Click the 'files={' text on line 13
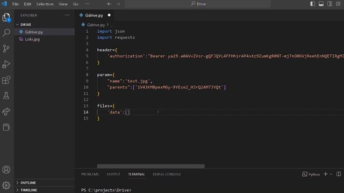344x193 pixels. (x=106, y=106)
